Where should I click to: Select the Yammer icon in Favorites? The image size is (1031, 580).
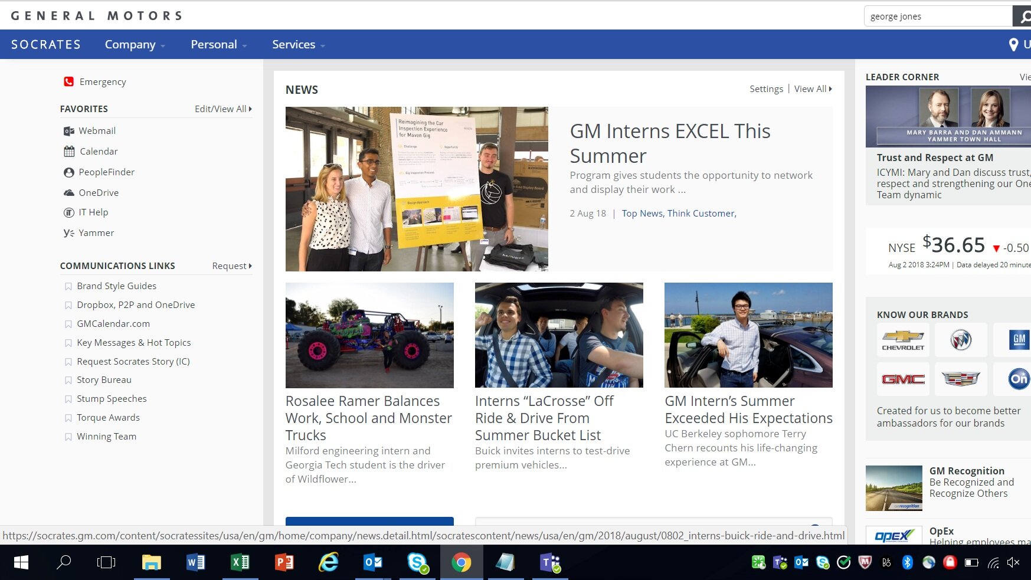click(x=68, y=233)
